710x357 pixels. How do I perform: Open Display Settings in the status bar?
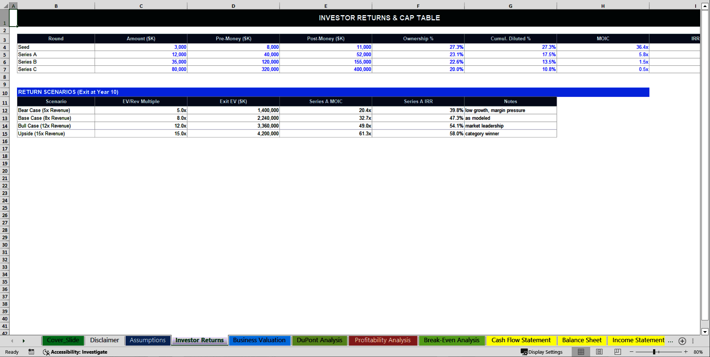[542, 352]
